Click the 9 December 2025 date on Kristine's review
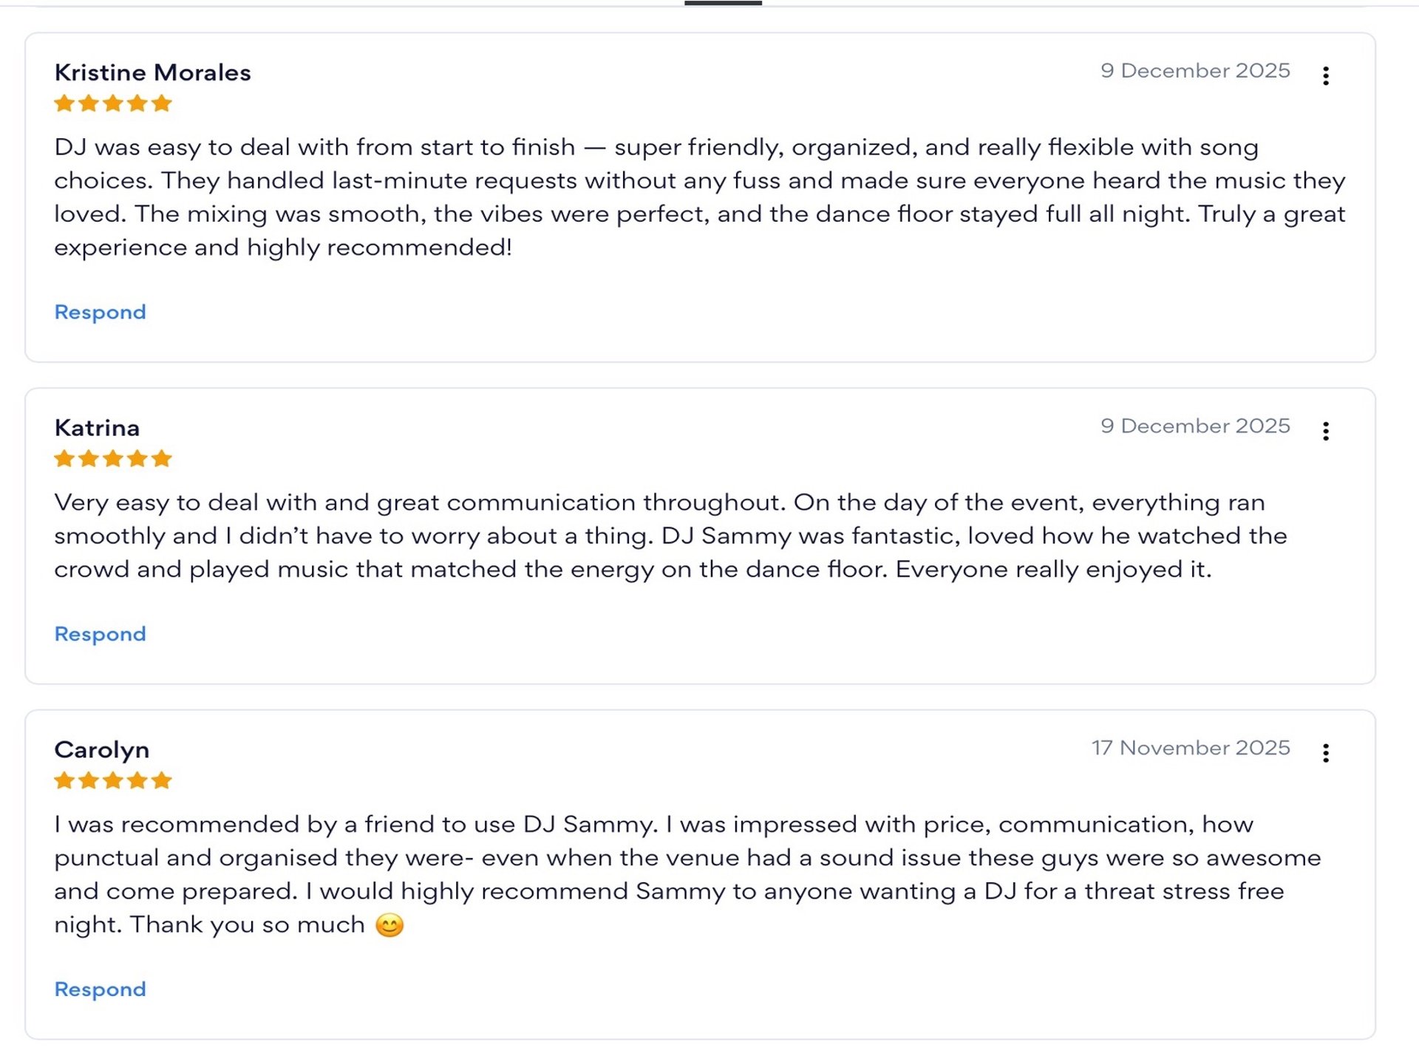1419x1050 pixels. point(1195,70)
